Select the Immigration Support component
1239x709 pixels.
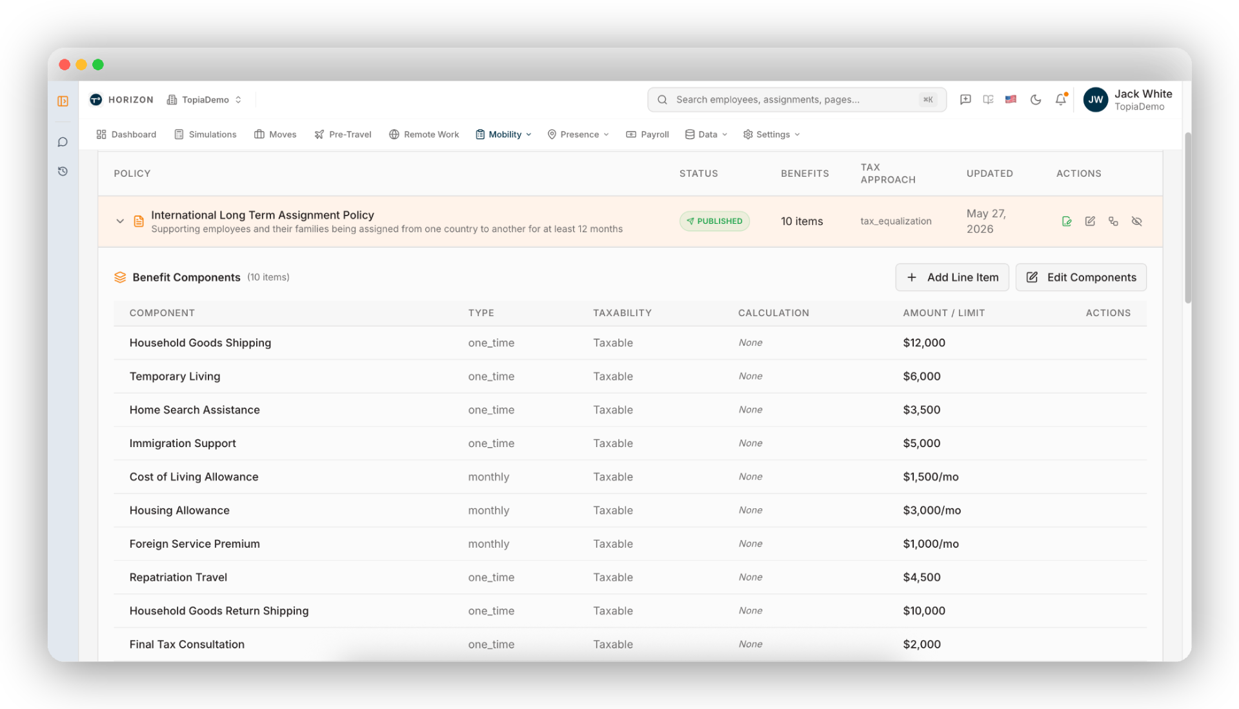tap(183, 443)
